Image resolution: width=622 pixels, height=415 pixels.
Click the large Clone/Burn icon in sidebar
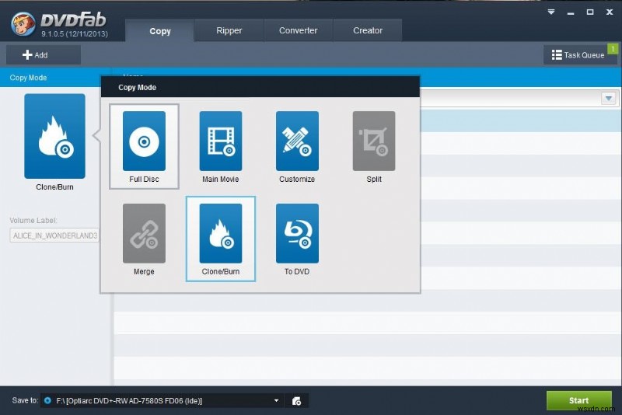54,136
